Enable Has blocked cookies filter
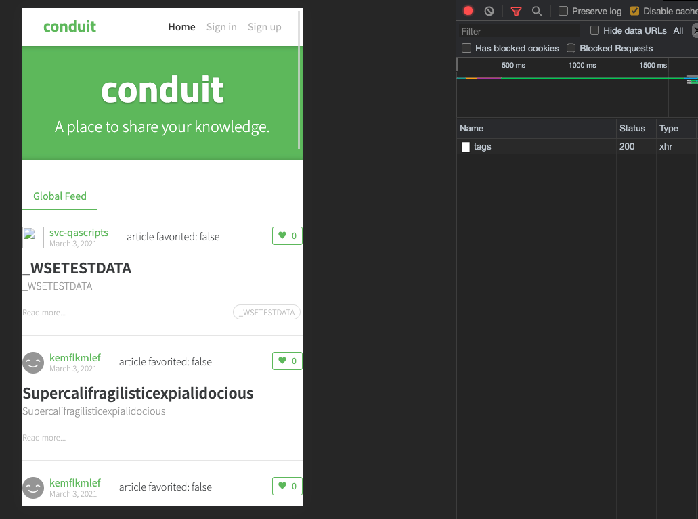698x519 pixels. coord(466,48)
